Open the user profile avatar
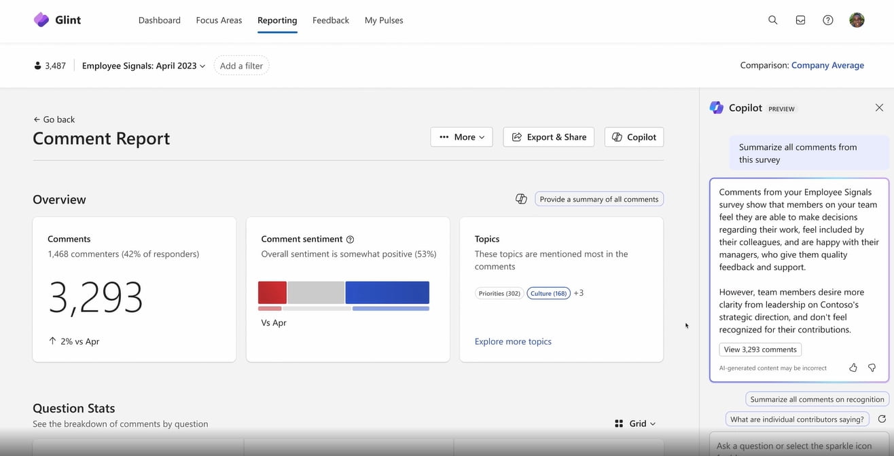 pos(857,20)
